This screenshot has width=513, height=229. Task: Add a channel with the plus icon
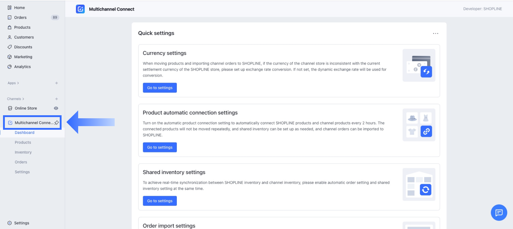56,99
